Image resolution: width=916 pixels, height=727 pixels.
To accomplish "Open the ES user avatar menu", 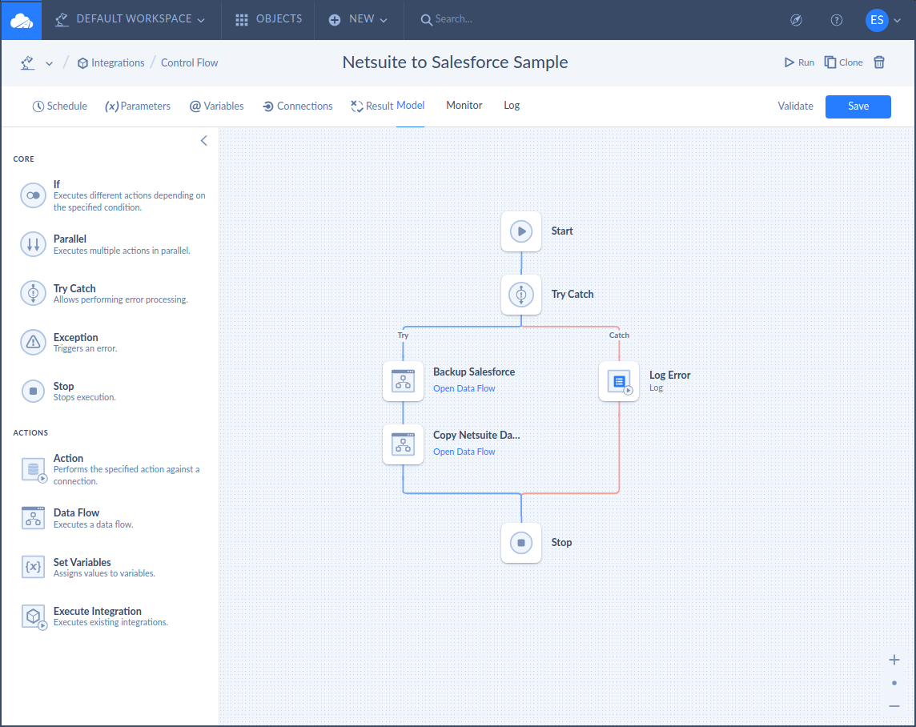I will tap(877, 21).
